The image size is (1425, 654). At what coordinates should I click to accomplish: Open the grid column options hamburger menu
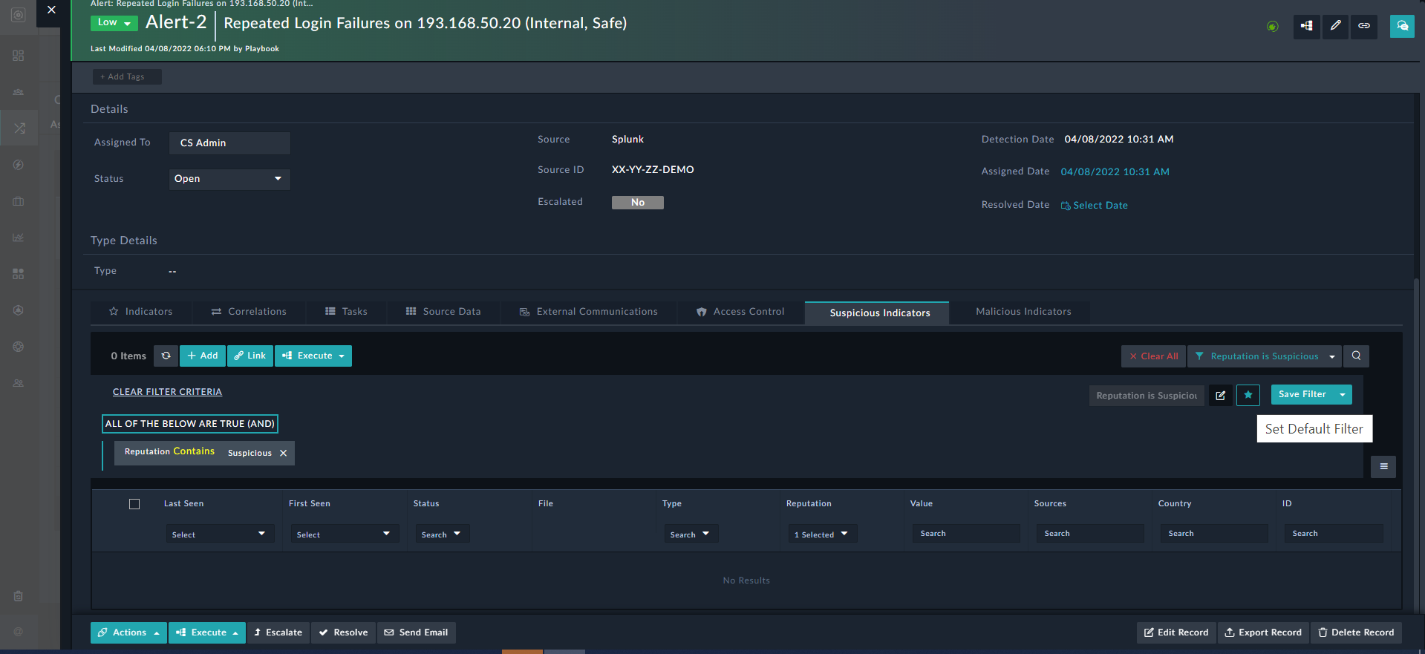click(1383, 467)
